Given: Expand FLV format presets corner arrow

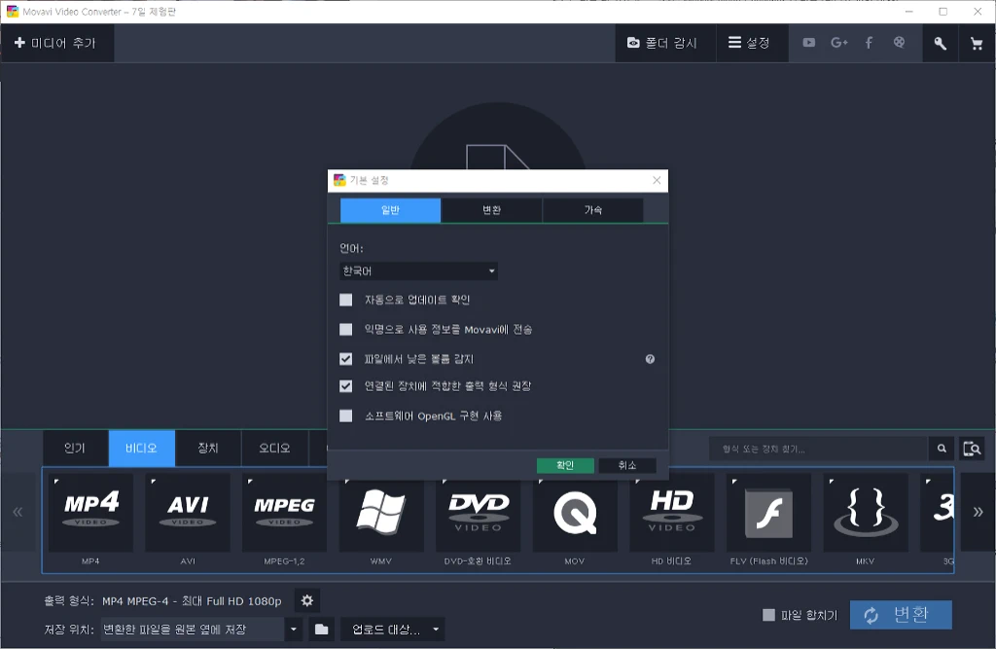Looking at the screenshot, I should tap(734, 482).
